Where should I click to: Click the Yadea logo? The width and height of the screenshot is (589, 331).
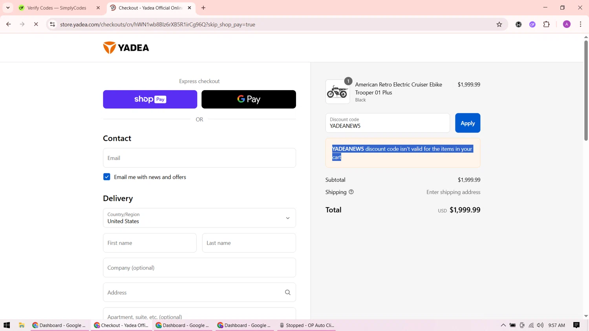pos(126,48)
